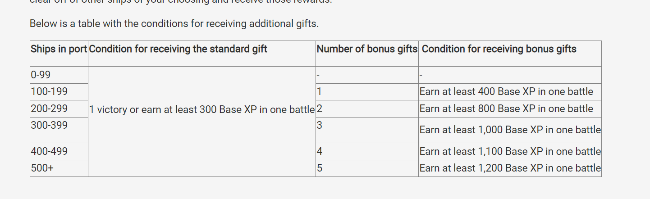Viewport: 650px width, 199px height.
Task: Select the "Number of bonus gifts" header
Action: click(367, 49)
